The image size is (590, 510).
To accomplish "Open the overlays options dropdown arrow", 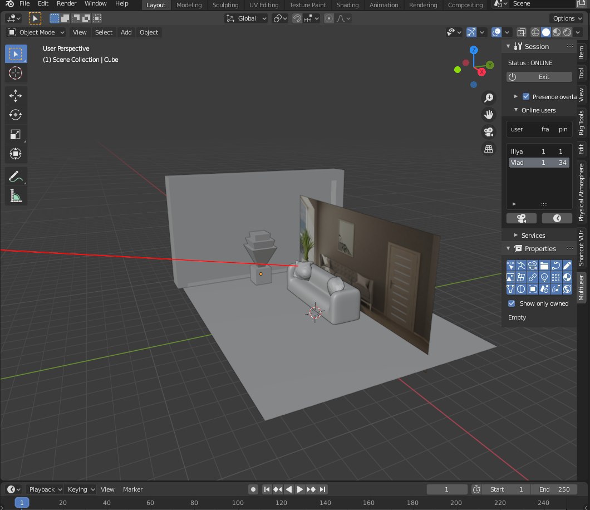I will coord(507,32).
